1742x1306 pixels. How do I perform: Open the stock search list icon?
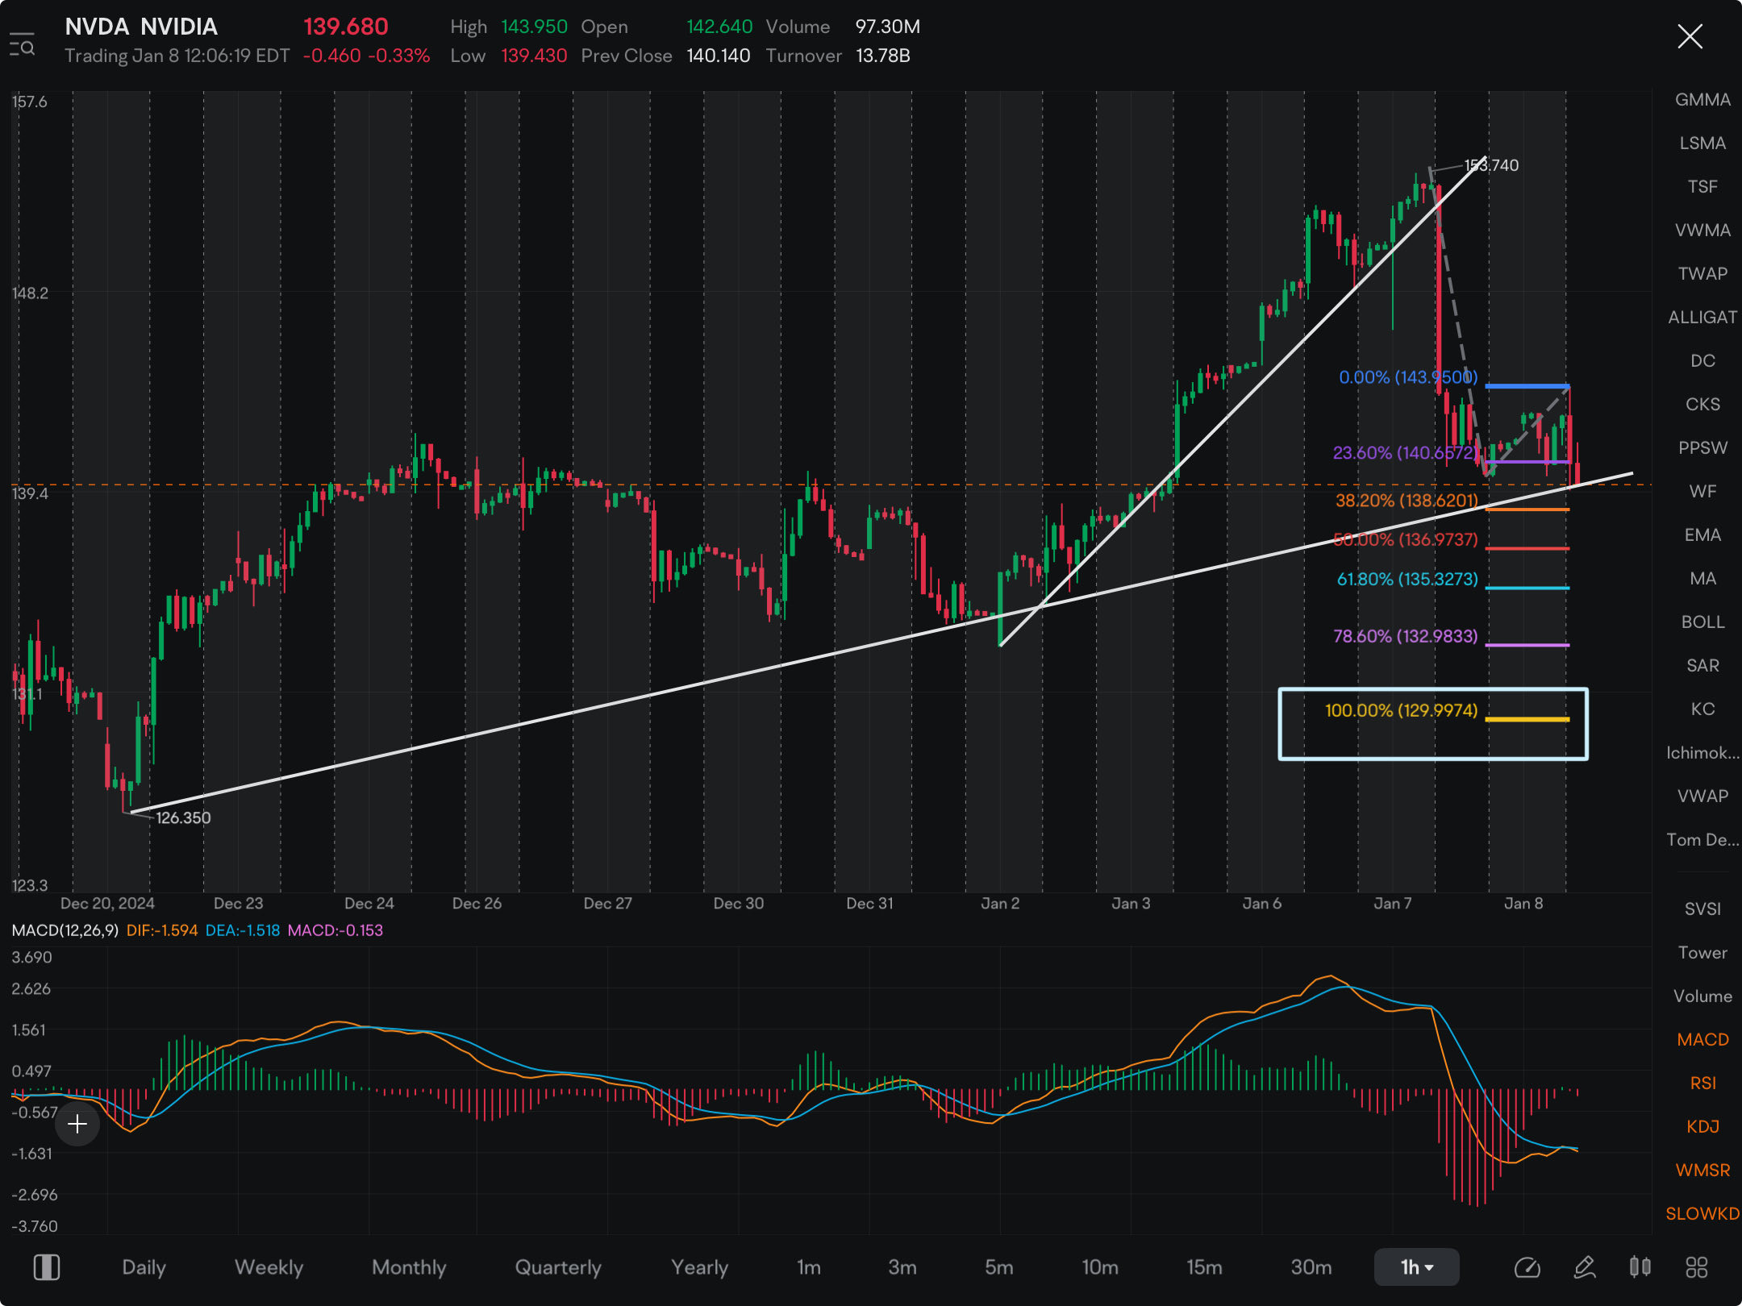pos(22,45)
